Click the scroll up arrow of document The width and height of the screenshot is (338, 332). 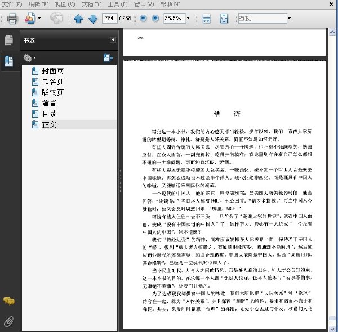point(332,32)
